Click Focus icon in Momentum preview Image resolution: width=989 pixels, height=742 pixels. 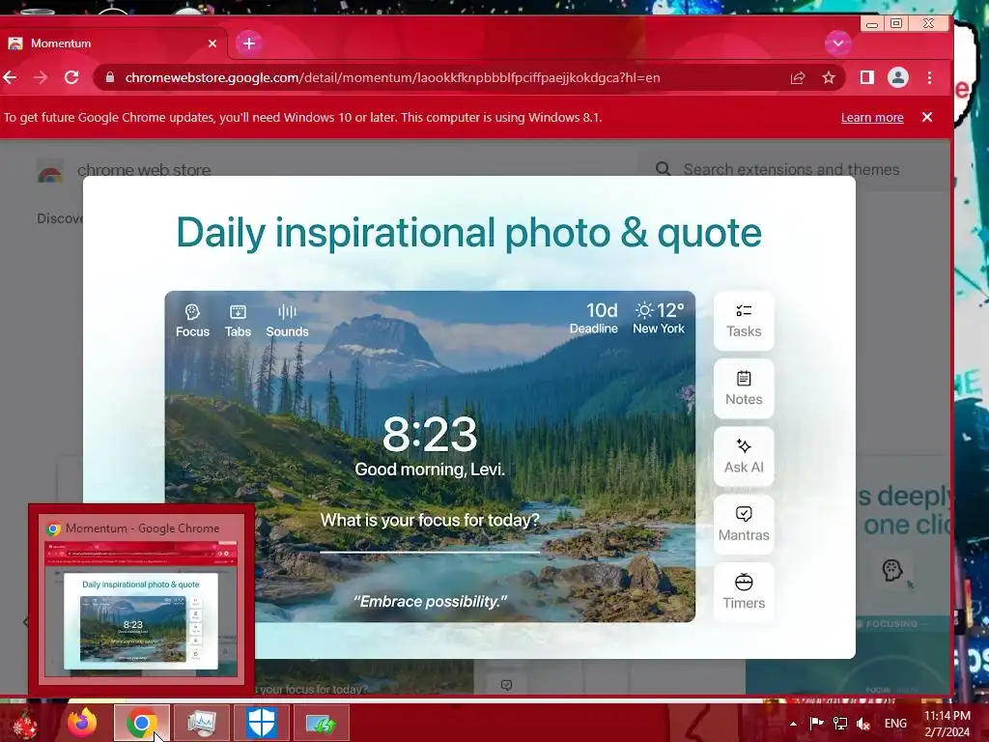click(192, 321)
